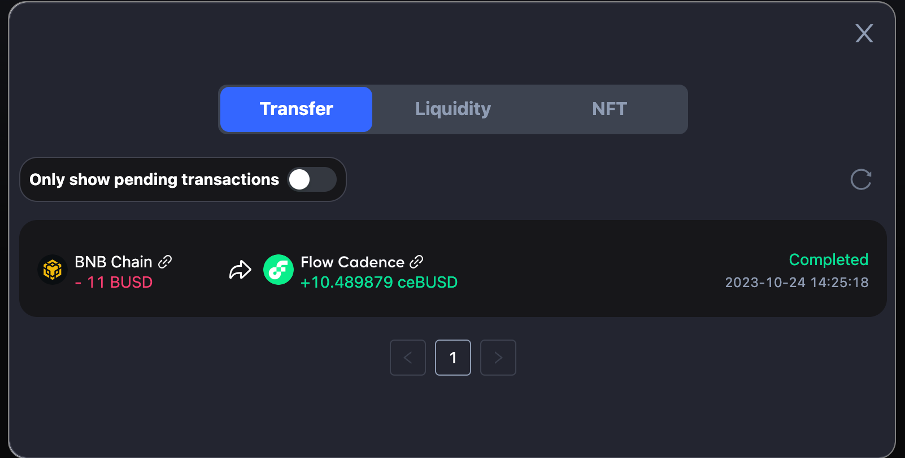Click the -11 BUSD sent amount

click(x=114, y=282)
